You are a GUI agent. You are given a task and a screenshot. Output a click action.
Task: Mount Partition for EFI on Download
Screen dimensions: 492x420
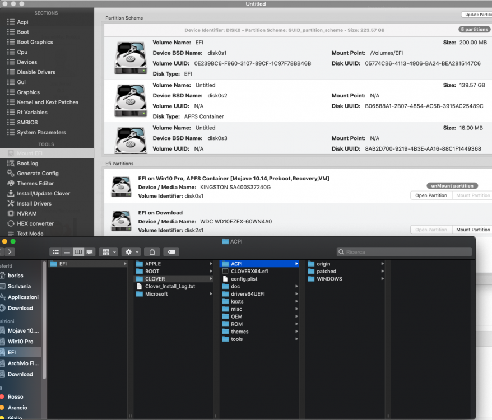pos(473,230)
